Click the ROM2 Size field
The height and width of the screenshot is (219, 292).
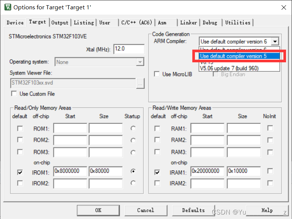[x=106, y=140]
